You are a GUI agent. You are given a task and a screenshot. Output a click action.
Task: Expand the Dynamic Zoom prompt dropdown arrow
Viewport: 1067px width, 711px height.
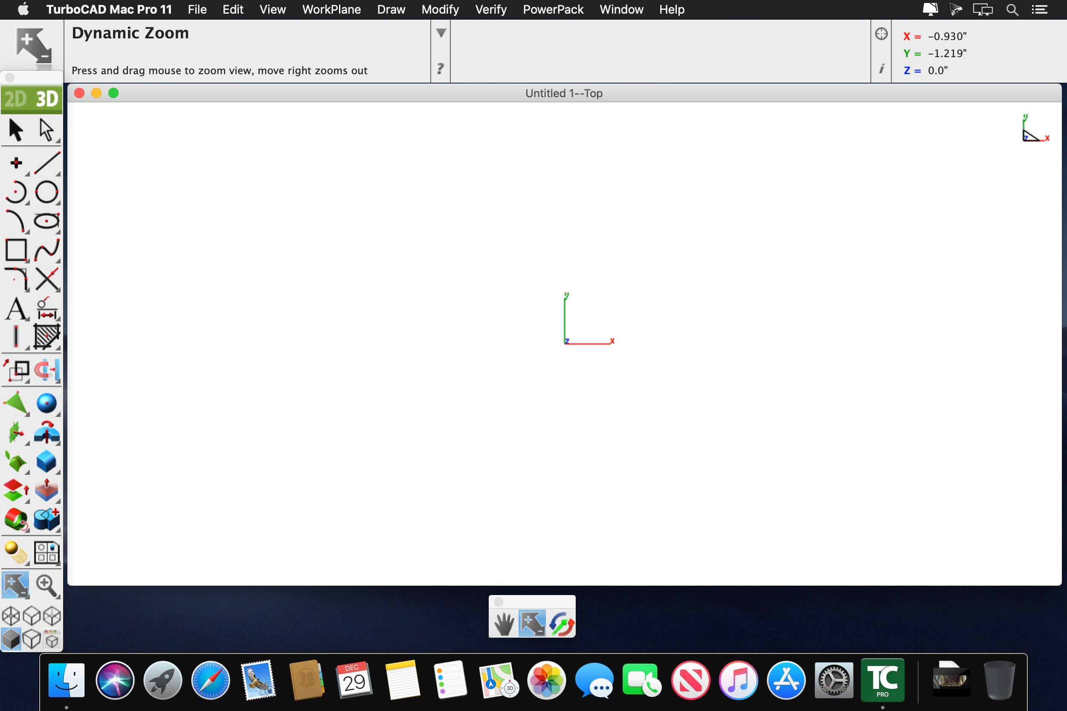(441, 33)
